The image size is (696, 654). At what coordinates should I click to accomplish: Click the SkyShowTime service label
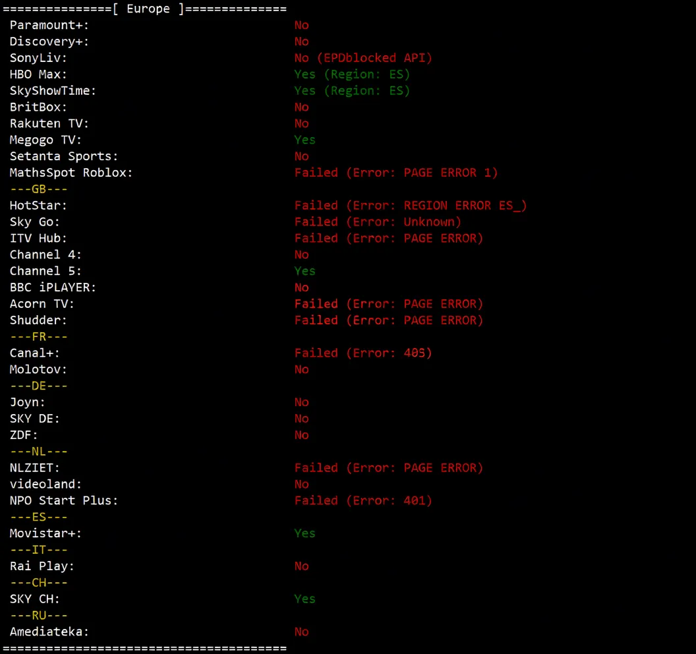click(x=53, y=91)
